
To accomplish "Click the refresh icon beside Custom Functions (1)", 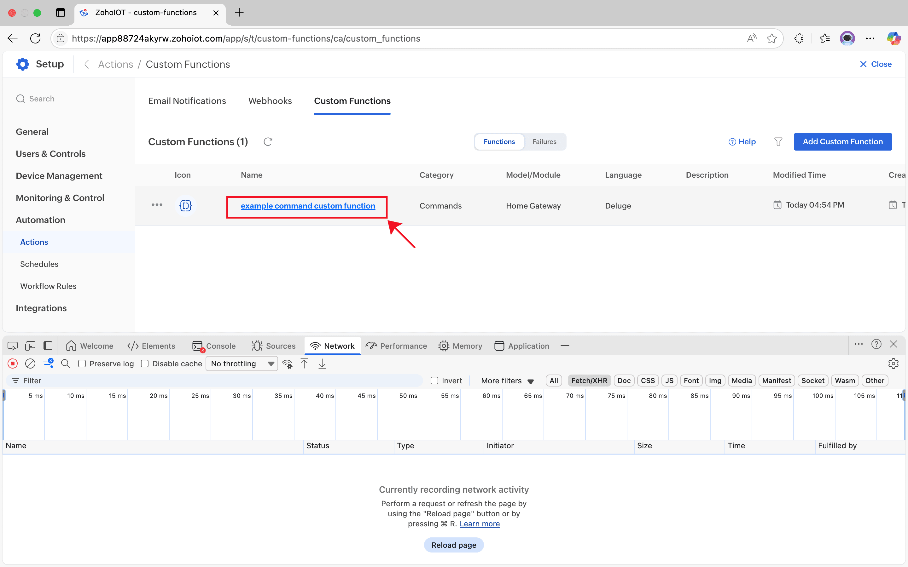I will click(268, 142).
